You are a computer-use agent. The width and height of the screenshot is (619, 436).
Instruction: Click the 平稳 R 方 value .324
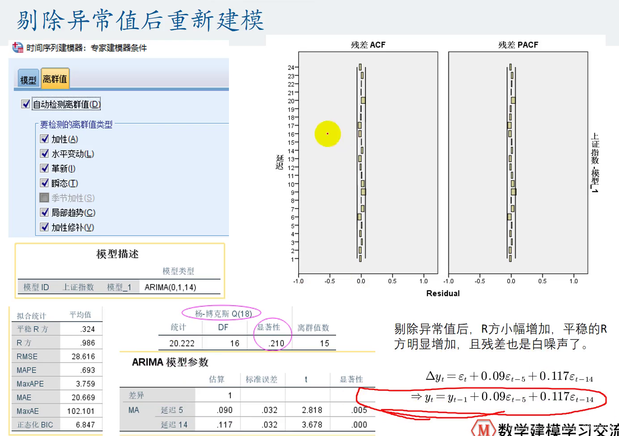88,329
